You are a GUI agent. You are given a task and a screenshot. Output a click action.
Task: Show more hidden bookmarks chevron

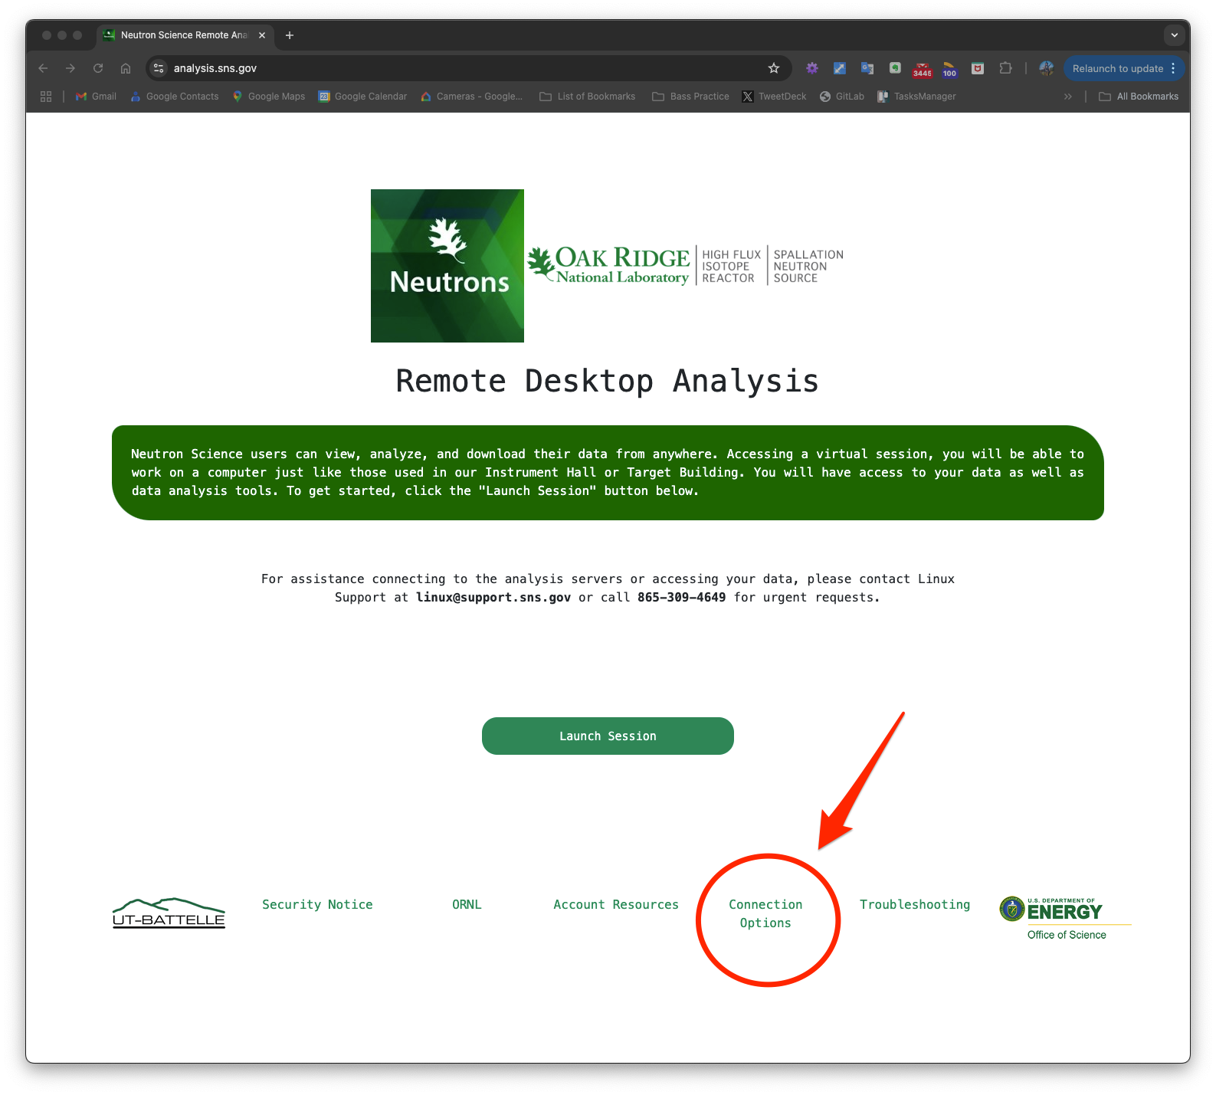1067,97
